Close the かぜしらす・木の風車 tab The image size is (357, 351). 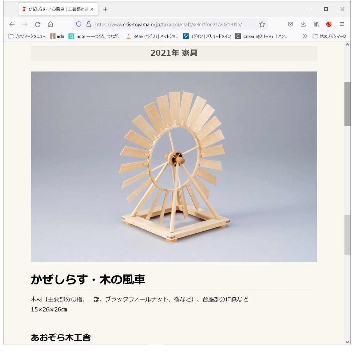click(92, 9)
